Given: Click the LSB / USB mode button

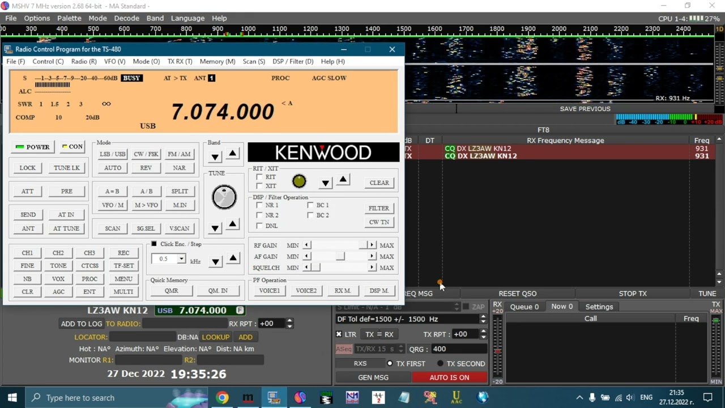Looking at the screenshot, I should (113, 154).
